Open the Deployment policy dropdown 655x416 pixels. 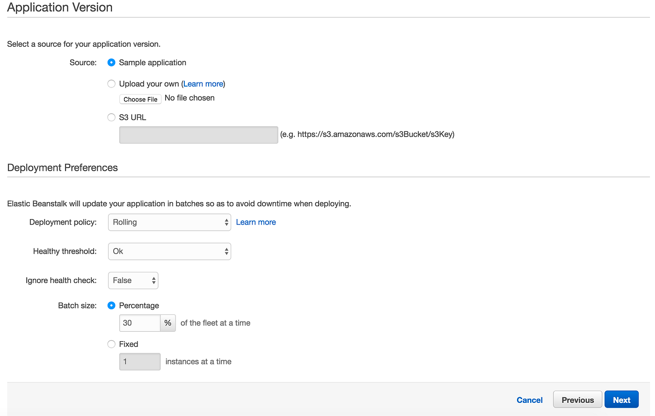169,222
